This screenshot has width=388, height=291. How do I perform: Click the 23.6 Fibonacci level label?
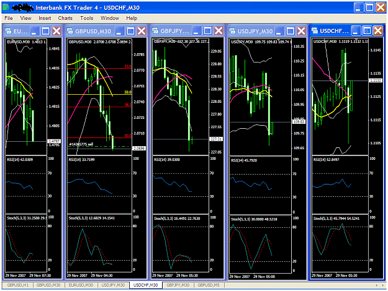coord(128,66)
